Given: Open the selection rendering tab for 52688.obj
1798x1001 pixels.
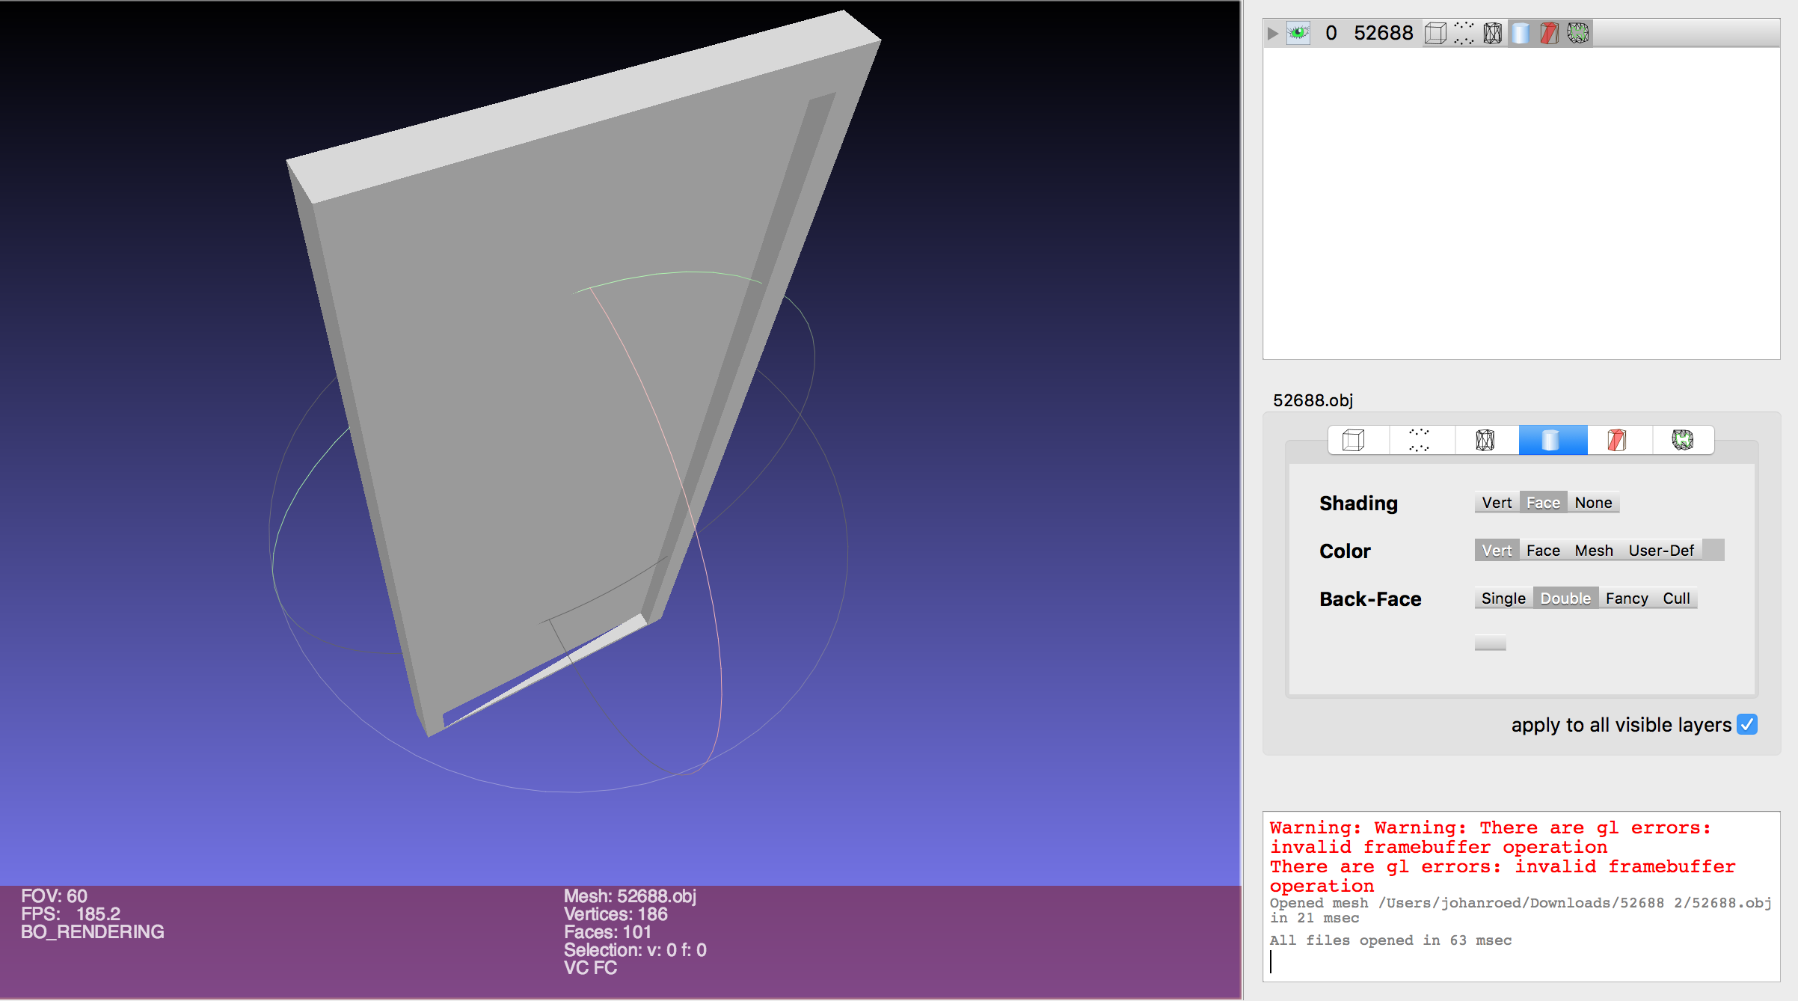Looking at the screenshot, I should (x=1681, y=440).
